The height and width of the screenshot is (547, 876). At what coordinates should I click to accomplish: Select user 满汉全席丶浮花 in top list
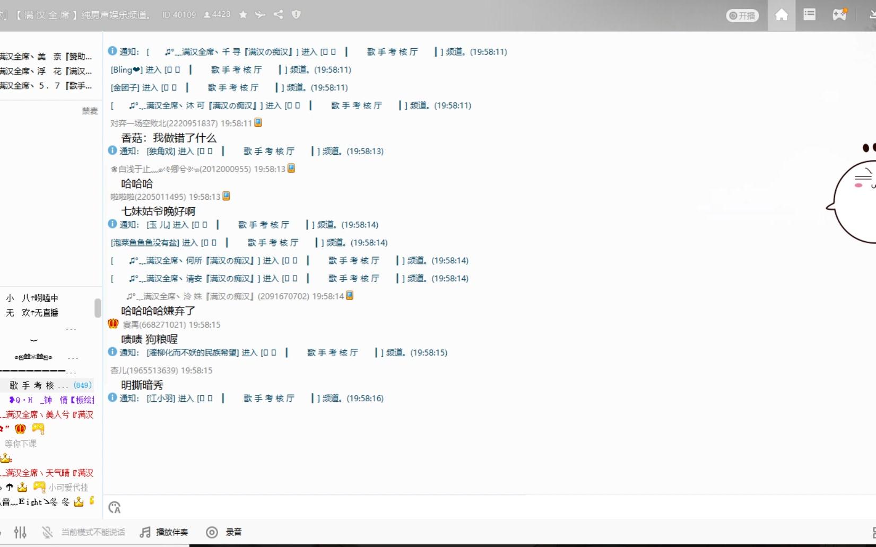coord(47,70)
